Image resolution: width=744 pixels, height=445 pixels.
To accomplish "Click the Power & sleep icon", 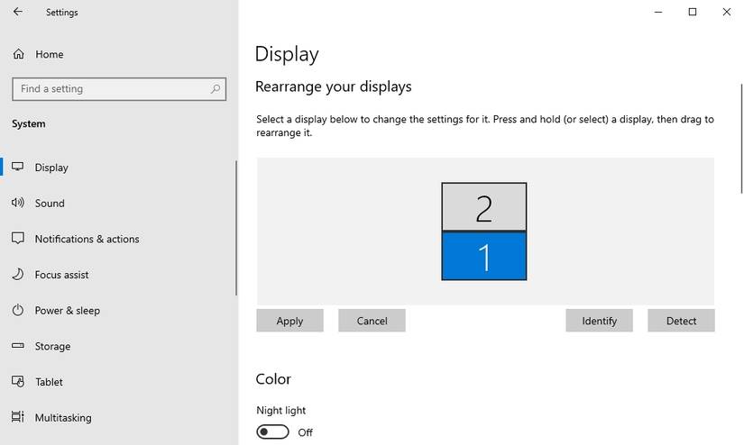I will coord(18,311).
